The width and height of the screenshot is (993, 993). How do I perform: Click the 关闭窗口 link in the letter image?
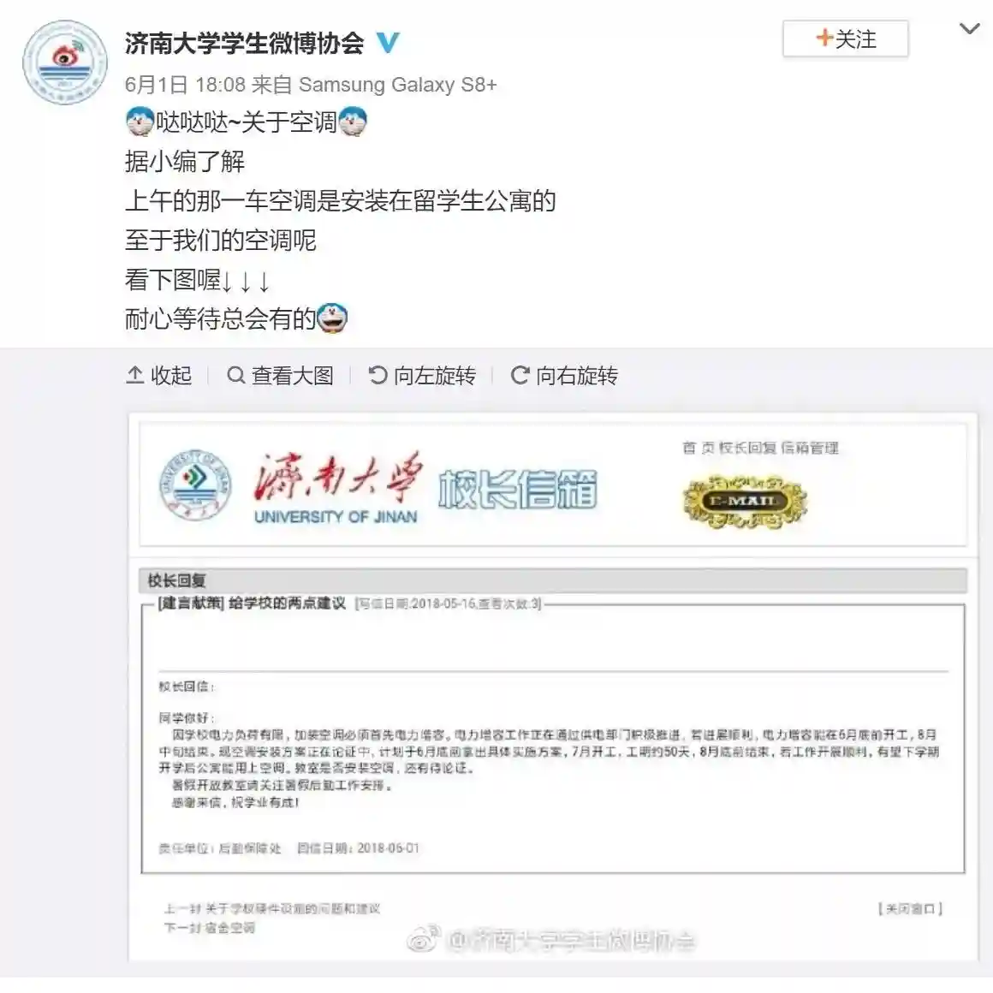pyautogui.click(x=910, y=909)
